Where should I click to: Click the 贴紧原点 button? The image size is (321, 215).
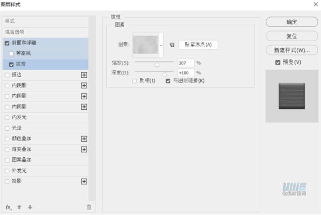198,44
